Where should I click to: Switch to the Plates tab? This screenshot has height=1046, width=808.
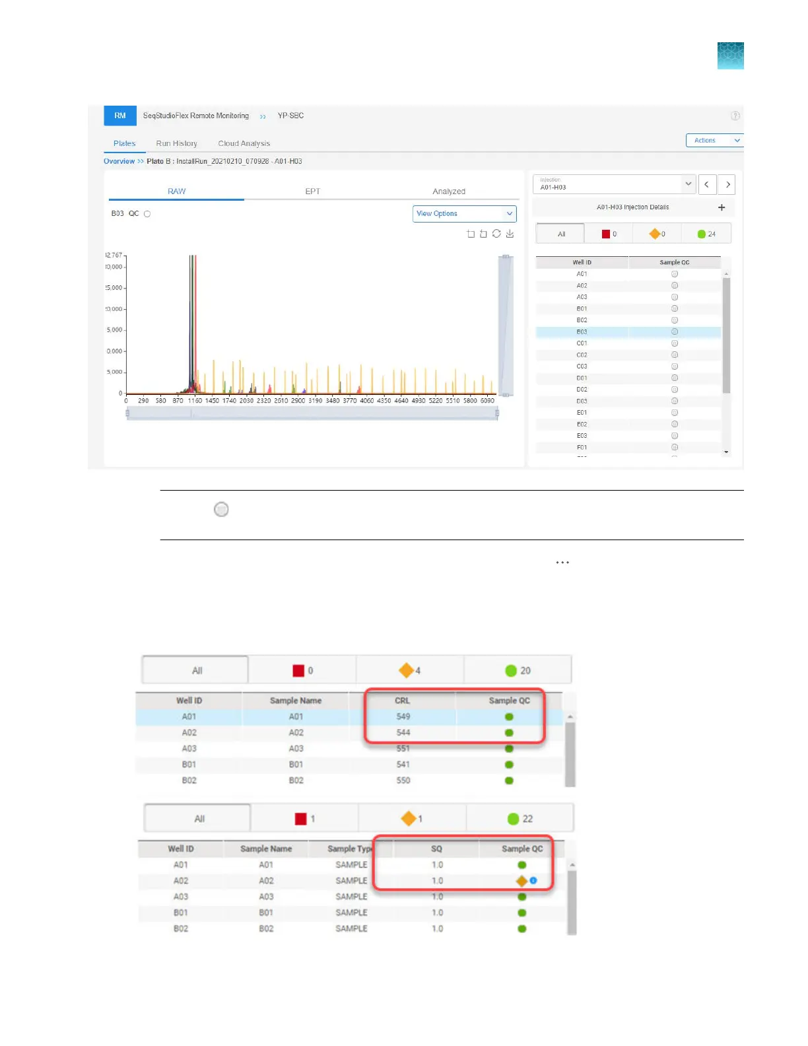[x=124, y=143]
